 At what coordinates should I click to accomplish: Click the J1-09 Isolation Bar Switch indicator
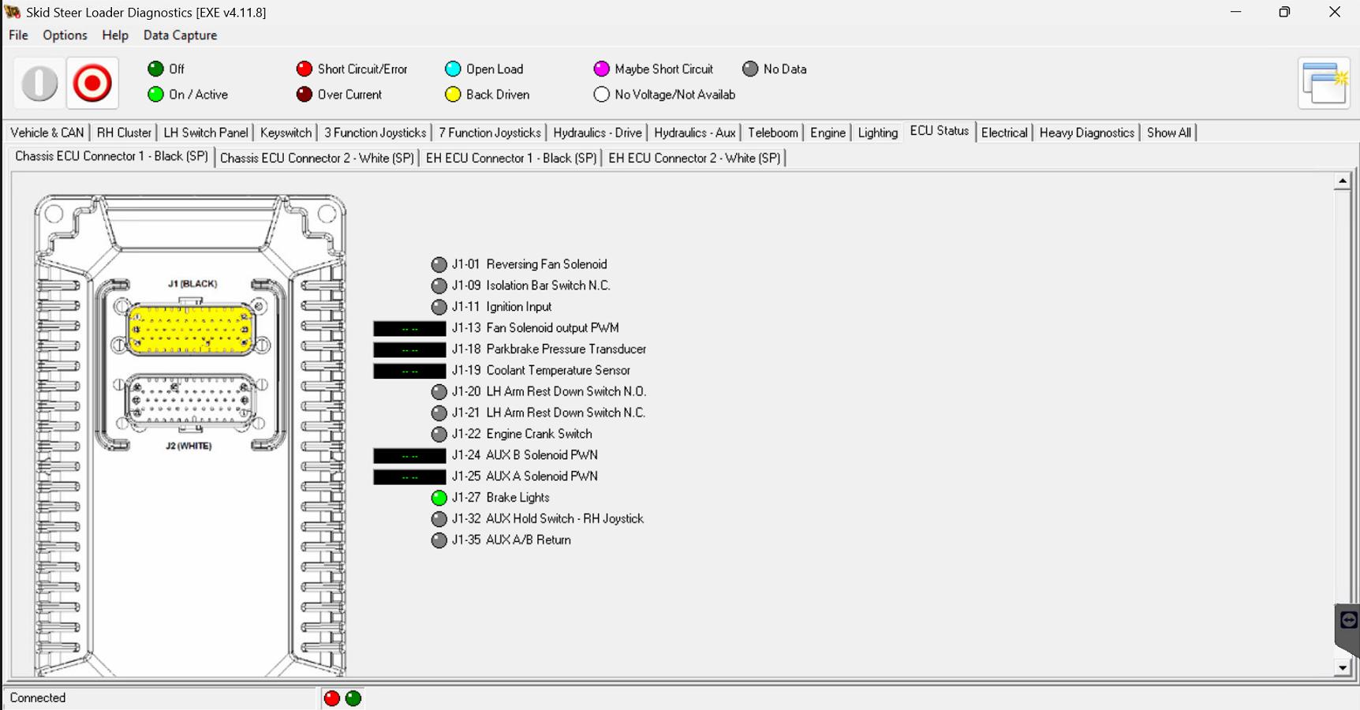[x=439, y=286]
